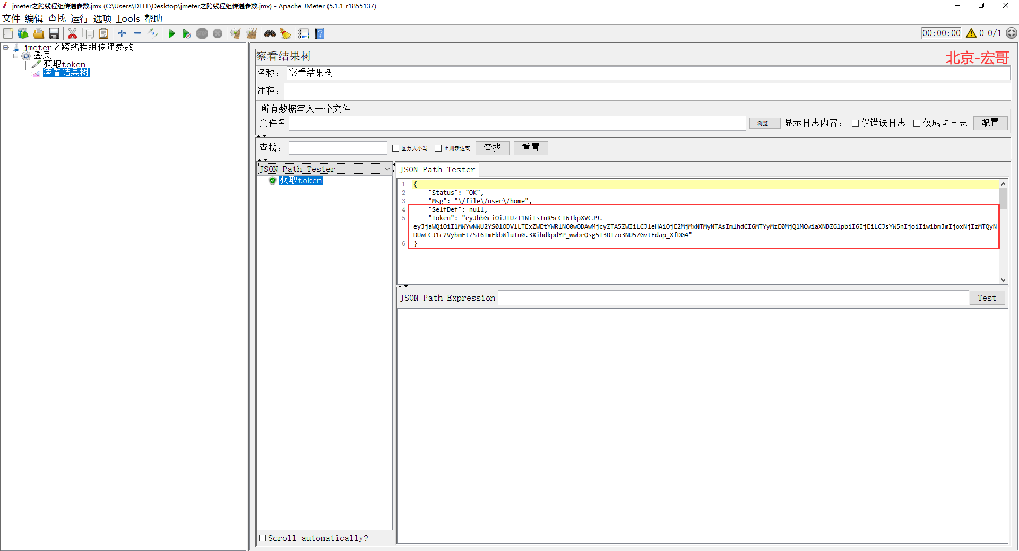The image size is (1019, 551).
Task: Click the 浏览 browse button
Action: [x=764, y=123]
